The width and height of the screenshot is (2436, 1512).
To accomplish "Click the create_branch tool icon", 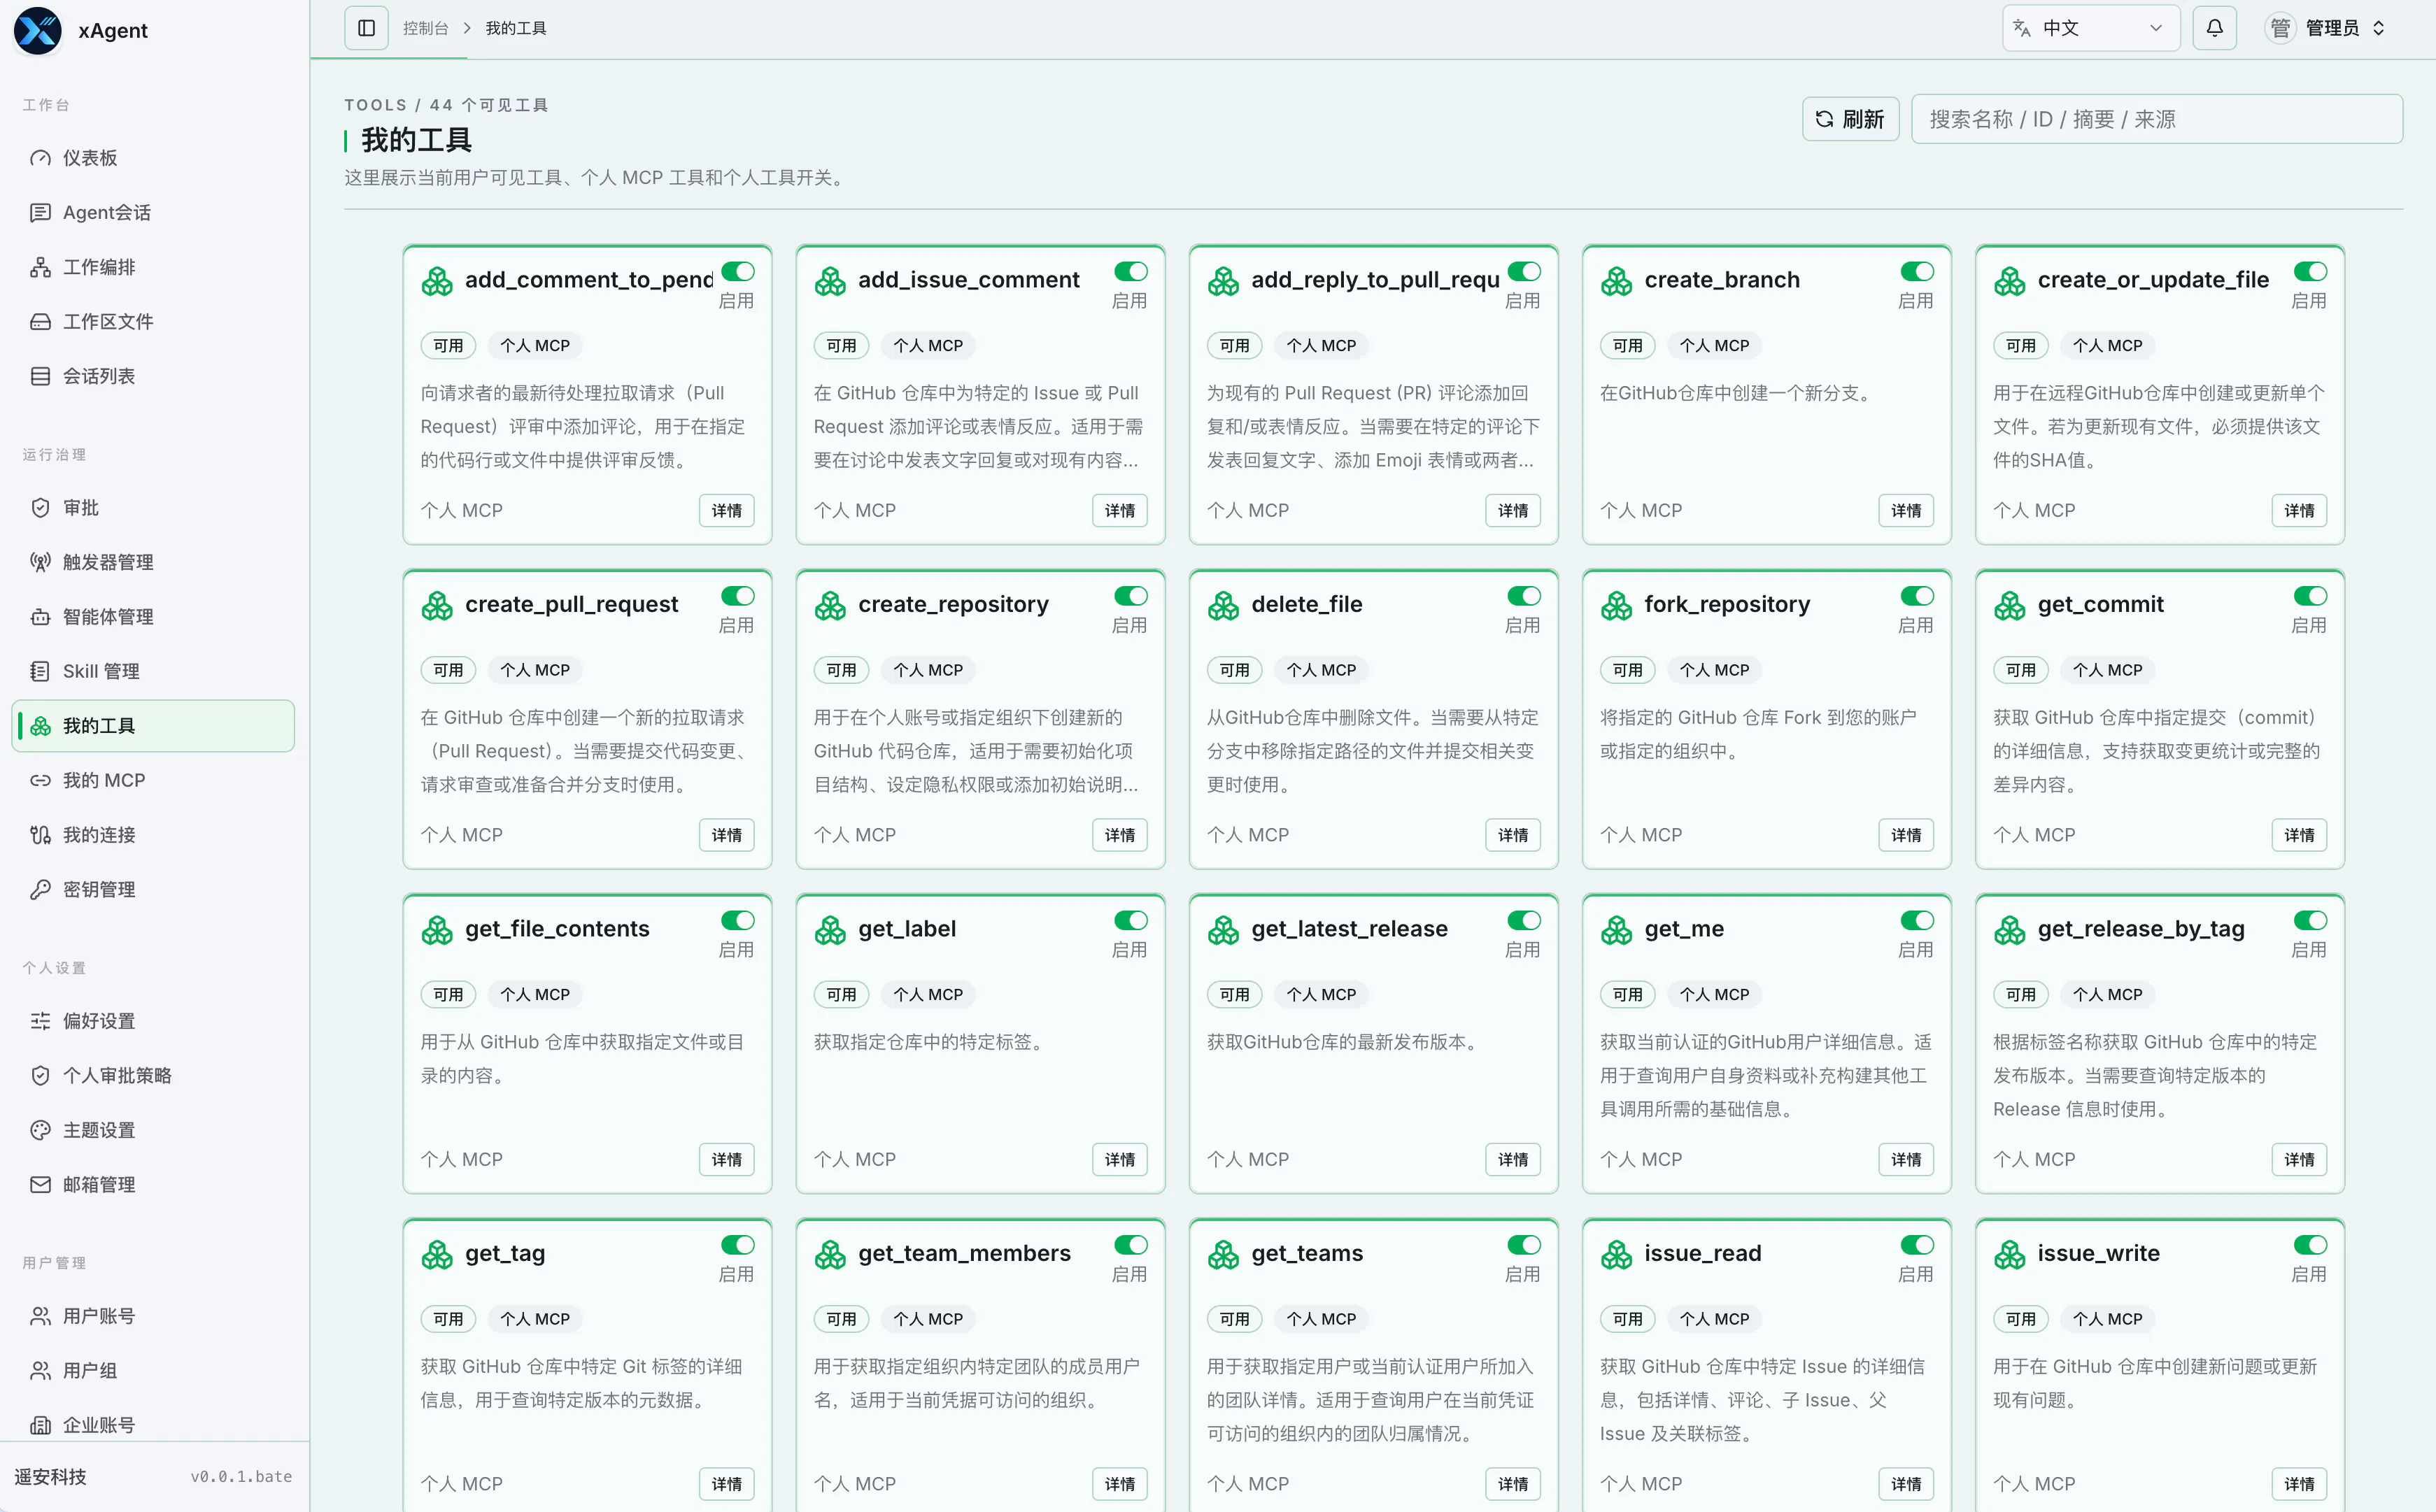I will pos(1617,281).
